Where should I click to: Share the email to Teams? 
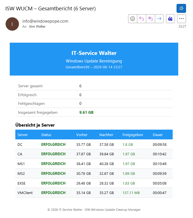(170, 19)
